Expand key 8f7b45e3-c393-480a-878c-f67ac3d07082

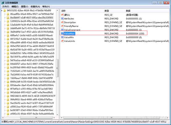pos(5,89)
